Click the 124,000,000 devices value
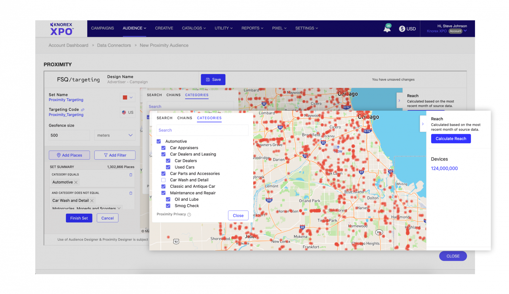509x294 pixels. click(x=444, y=169)
